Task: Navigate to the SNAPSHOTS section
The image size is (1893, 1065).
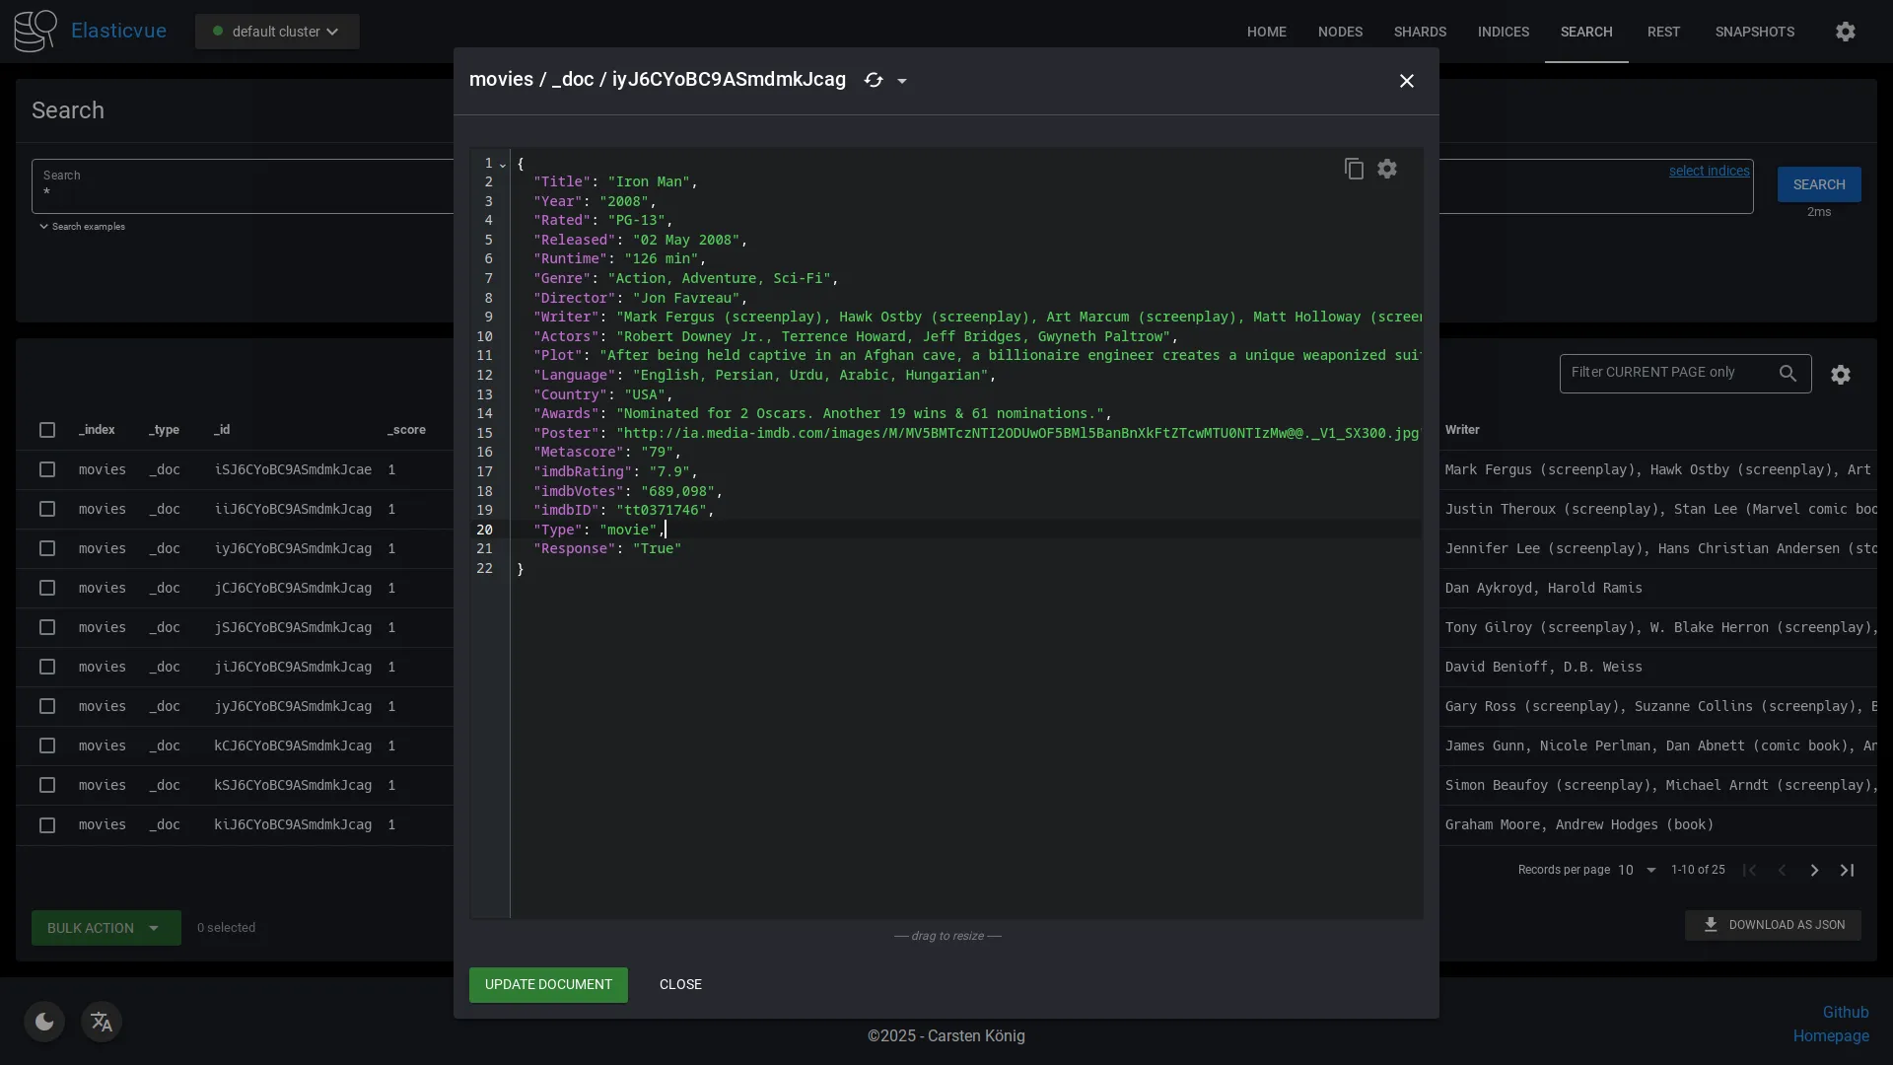Action: click(x=1756, y=31)
